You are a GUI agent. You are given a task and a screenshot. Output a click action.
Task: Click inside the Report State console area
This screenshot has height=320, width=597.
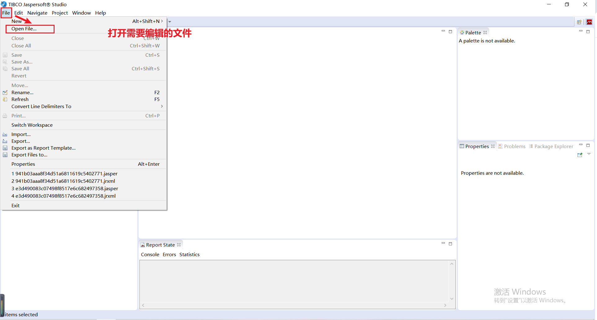tap(294, 281)
